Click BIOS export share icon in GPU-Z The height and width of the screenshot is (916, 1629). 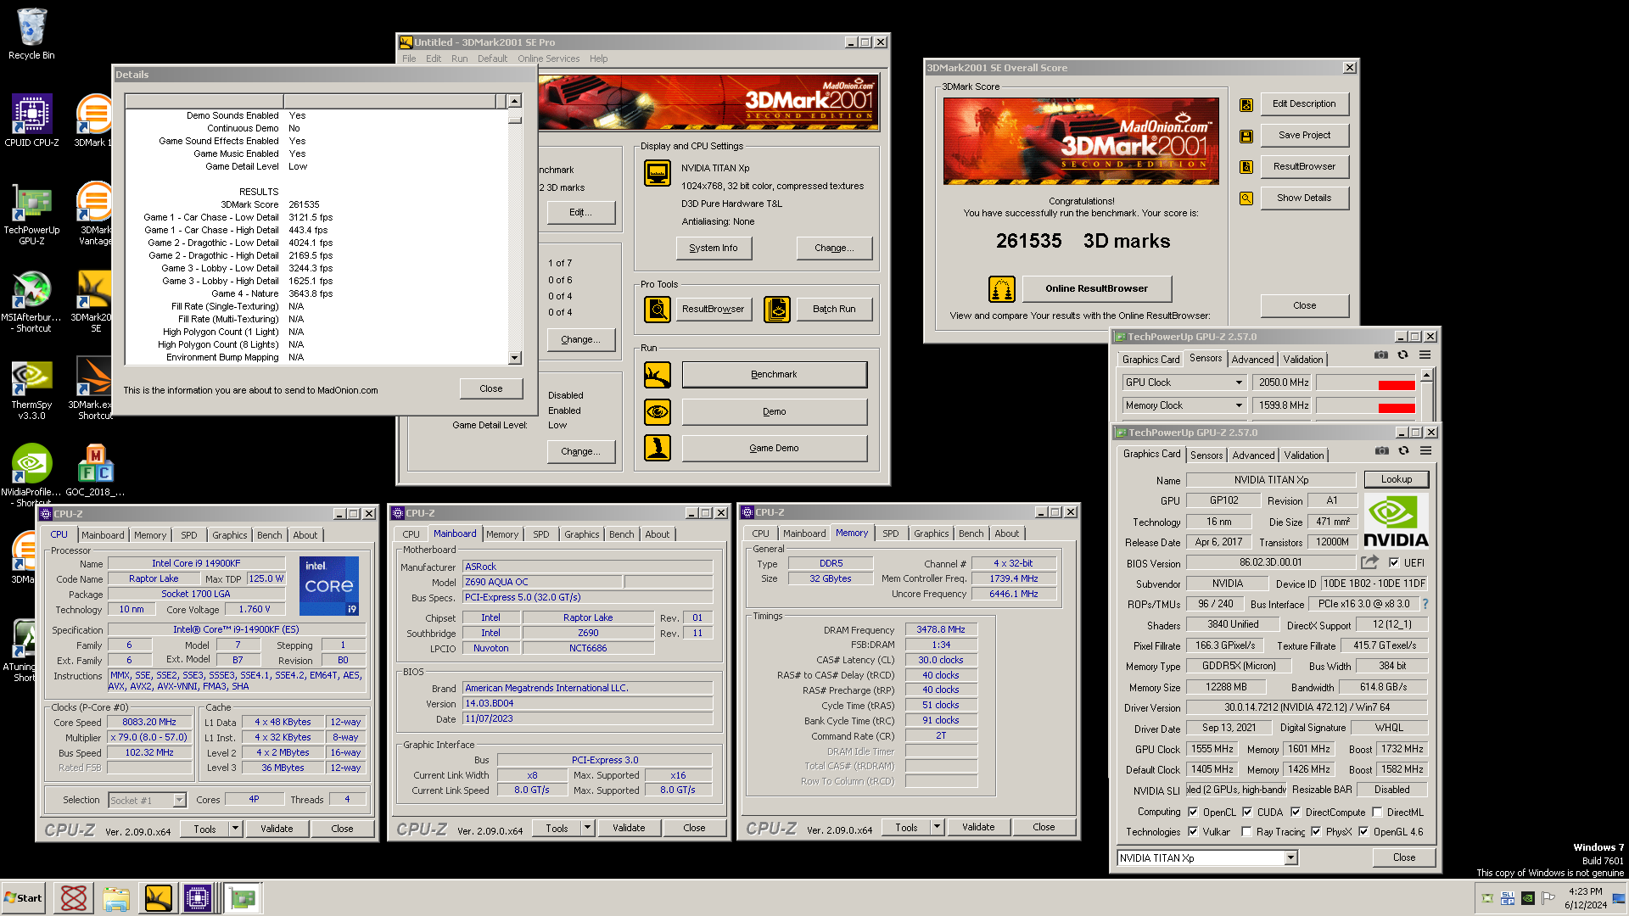pyautogui.click(x=1369, y=562)
